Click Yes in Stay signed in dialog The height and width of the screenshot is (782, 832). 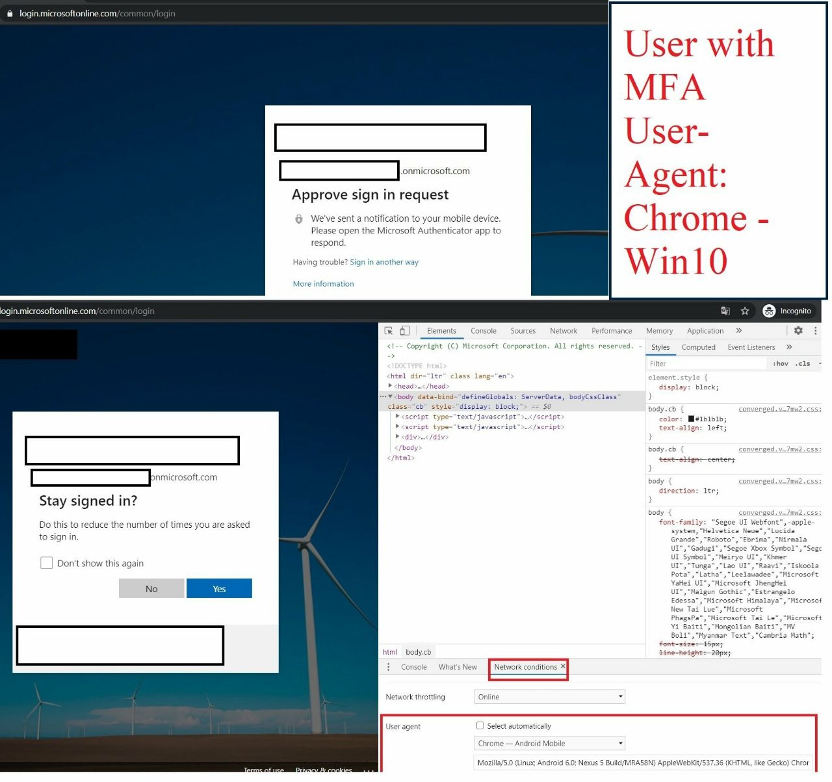pos(219,589)
